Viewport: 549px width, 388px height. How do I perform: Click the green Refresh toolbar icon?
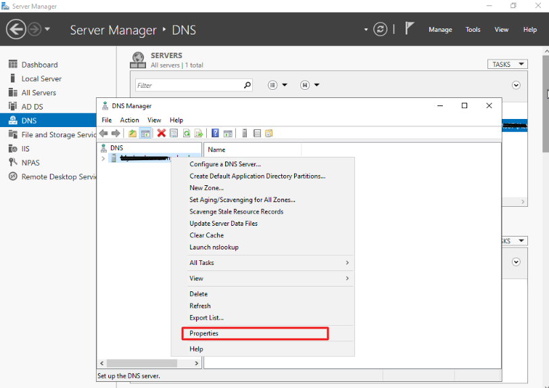pos(187,133)
